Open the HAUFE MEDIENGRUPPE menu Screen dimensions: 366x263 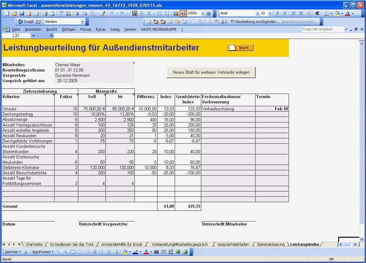(x=159, y=29)
